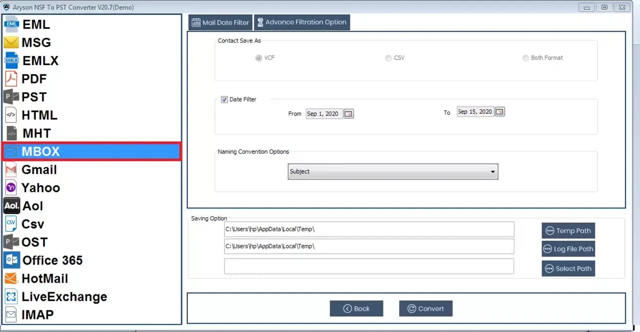Viewport: 640px width, 332px height.
Task: Click the log file path text field
Action: [369, 246]
